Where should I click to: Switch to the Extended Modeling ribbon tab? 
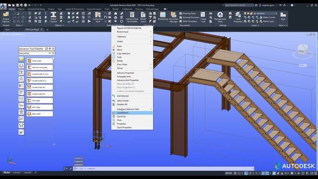point(36,9)
